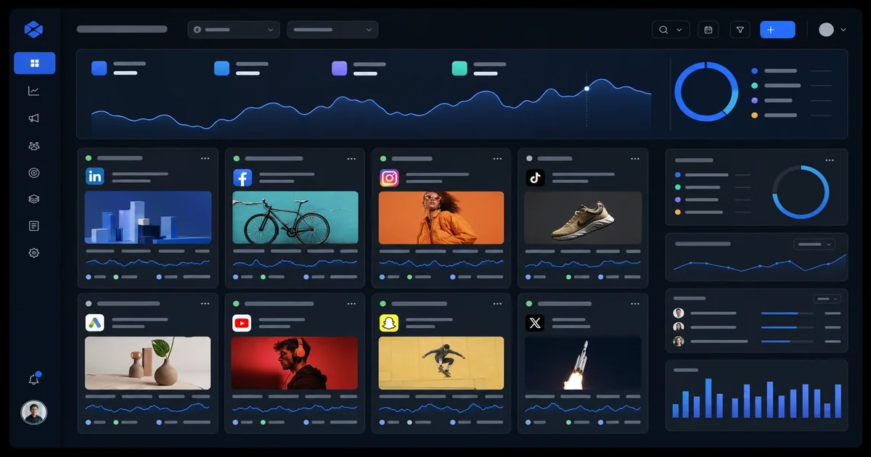This screenshot has height=457, width=871.
Task: Open the analytics line-chart sidebar icon
Action: pyautogui.click(x=33, y=91)
